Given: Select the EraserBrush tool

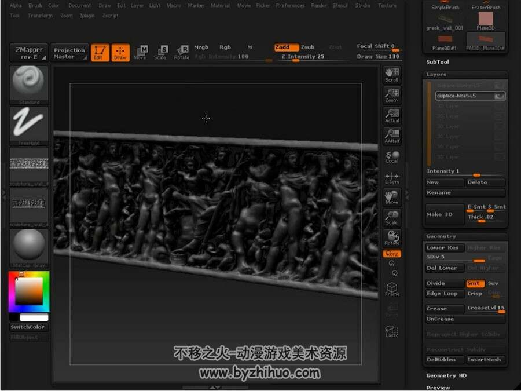Looking at the screenshot, I should click(486, 5).
